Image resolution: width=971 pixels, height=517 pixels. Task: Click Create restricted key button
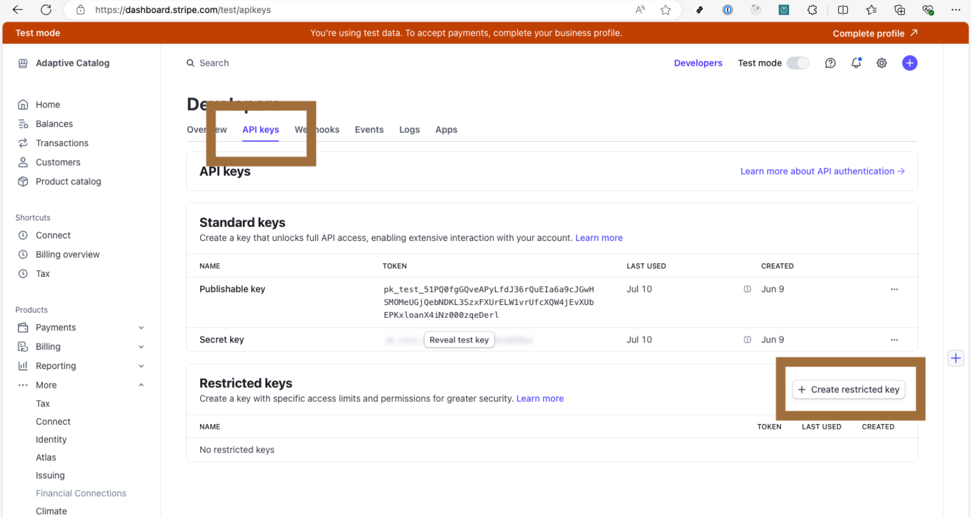848,390
